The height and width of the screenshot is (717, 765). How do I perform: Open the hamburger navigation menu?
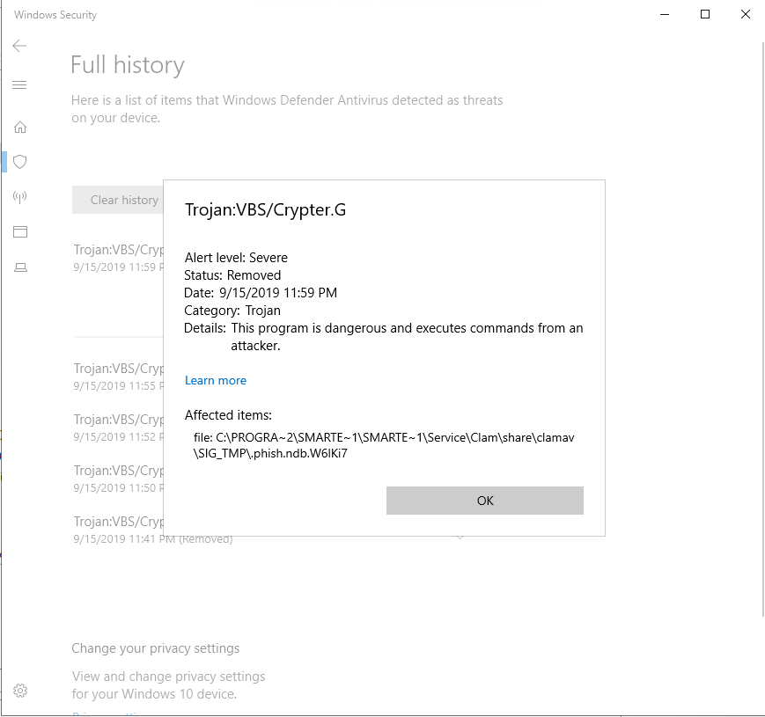[19, 85]
